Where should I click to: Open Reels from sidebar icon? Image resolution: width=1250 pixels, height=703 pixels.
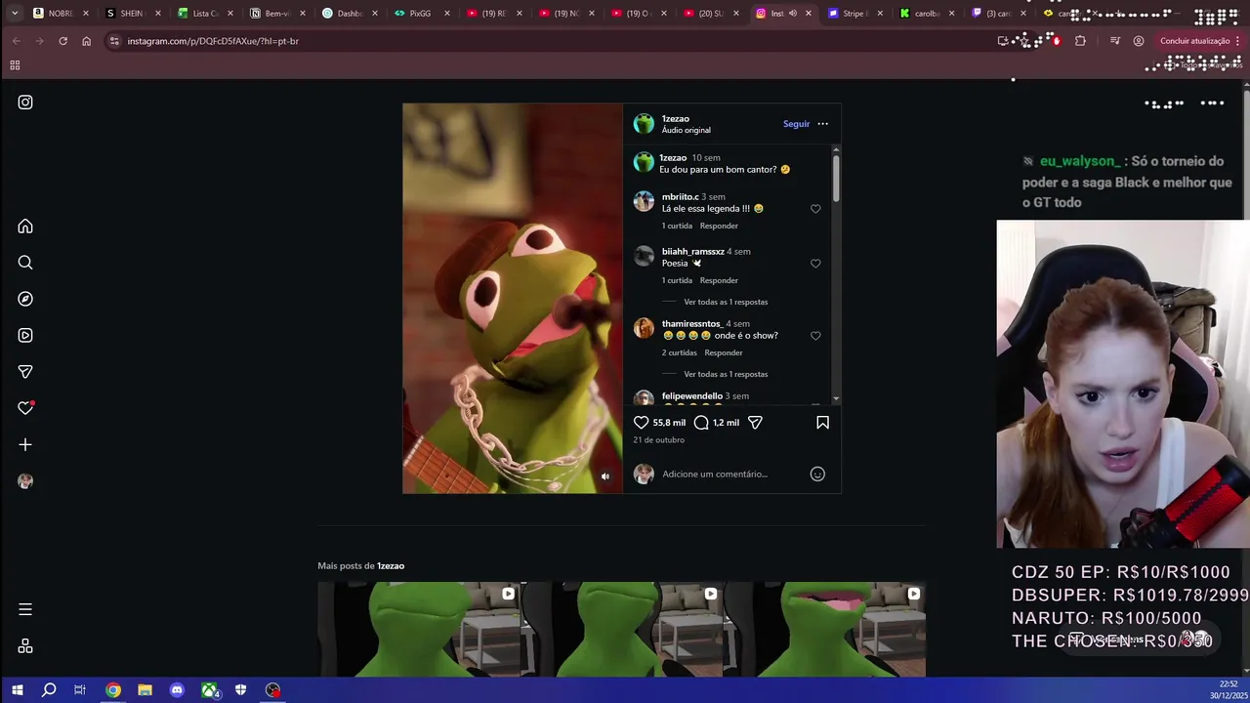coord(25,335)
